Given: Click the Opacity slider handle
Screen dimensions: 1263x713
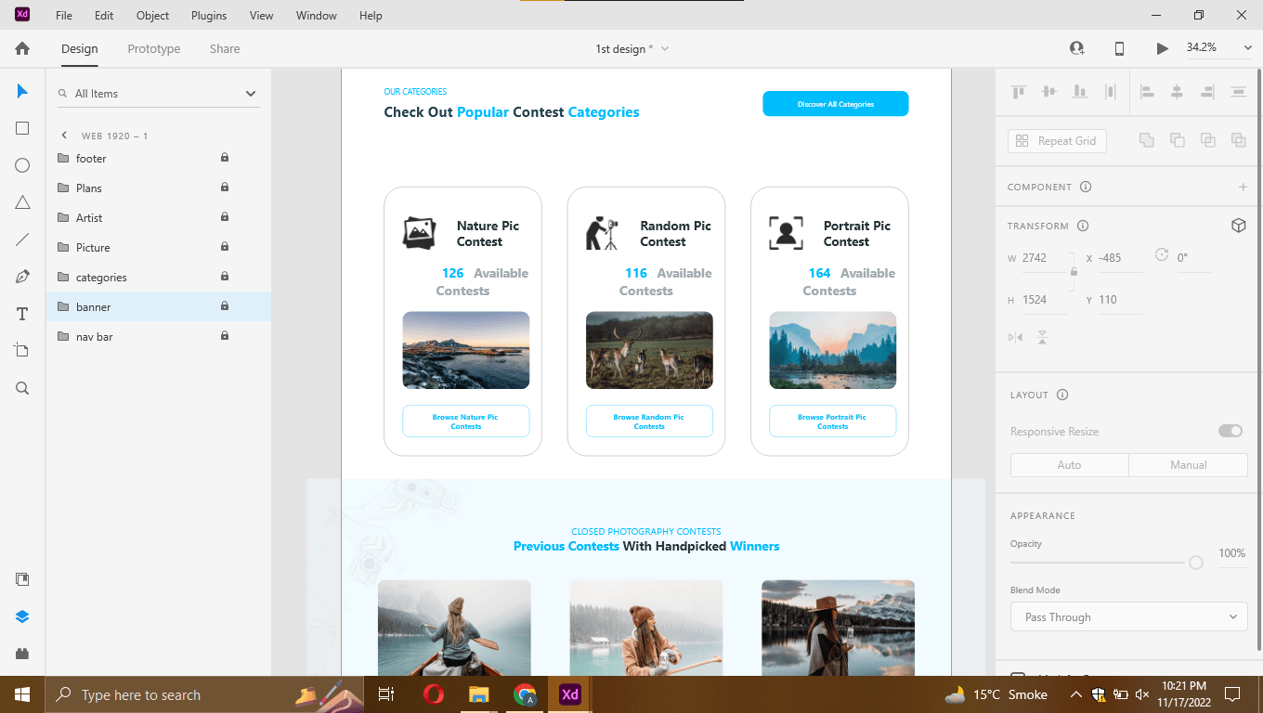Looking at the screenshot, I should click(1195, 563).
